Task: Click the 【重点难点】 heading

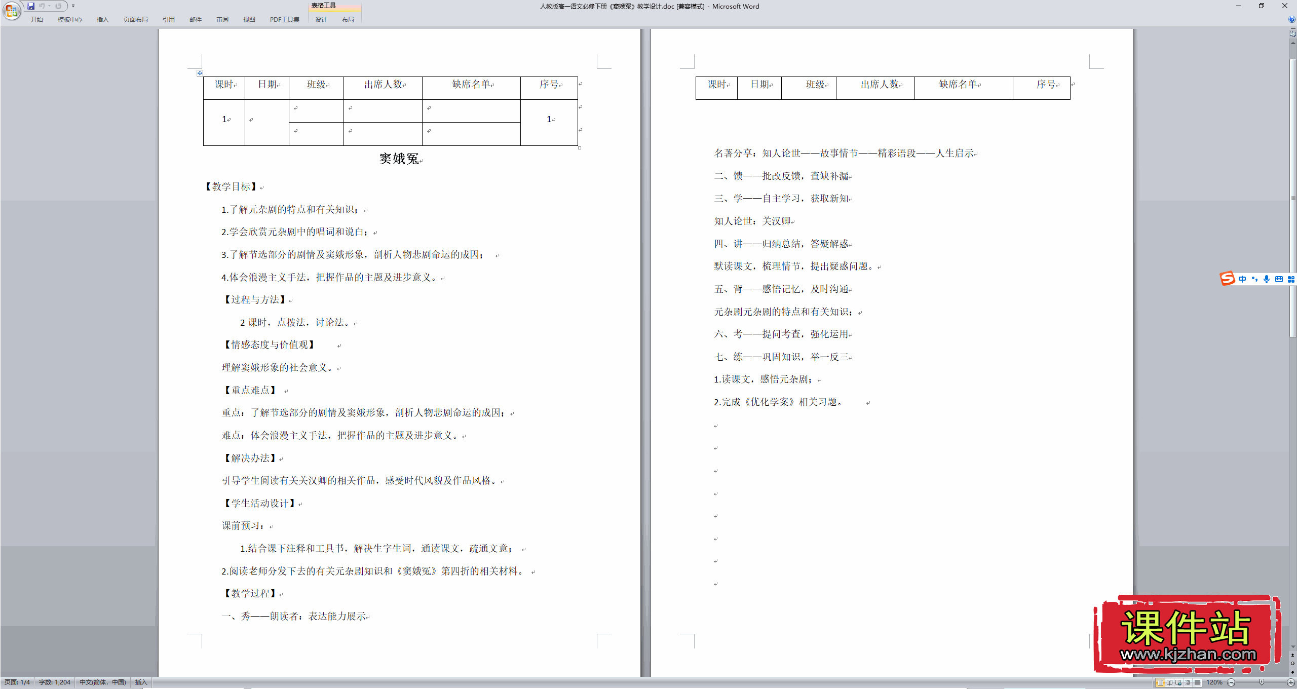Action: tap(250, 390)
